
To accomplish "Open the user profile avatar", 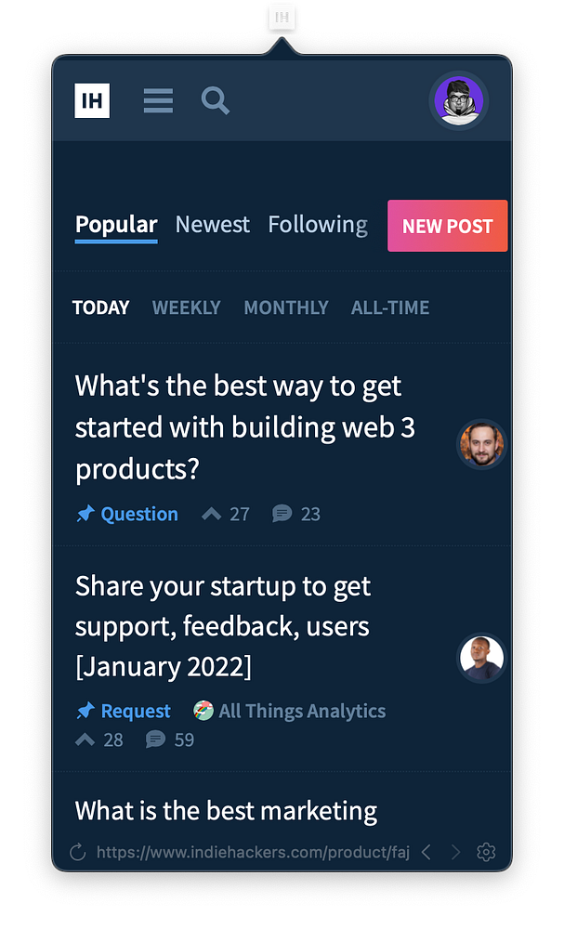I will [458, 100].
